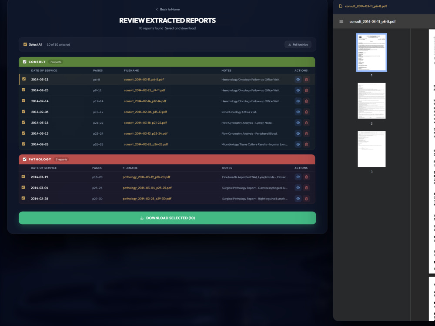Open consult_2014-02-06_p15-17.pdf filename link

point(145,112)
